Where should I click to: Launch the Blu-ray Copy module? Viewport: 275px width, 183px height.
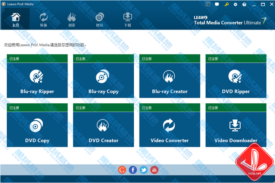pyautogui.click(x=103, y=80)
